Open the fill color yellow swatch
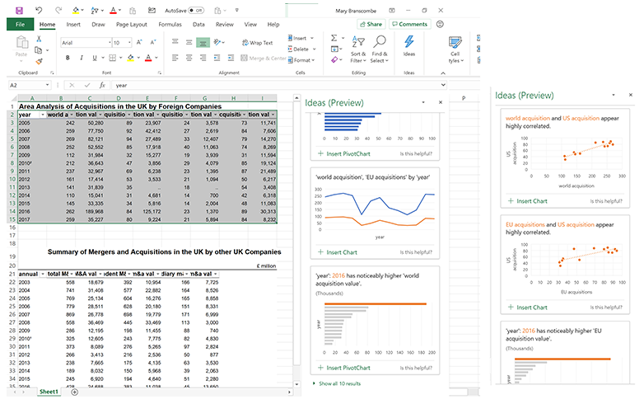This screenshot has width=644, height=404. (131, 58)
